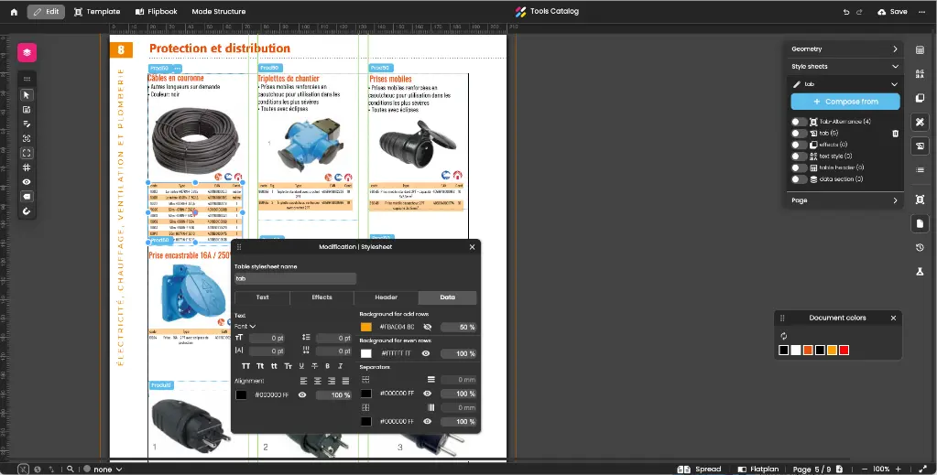The image size is (937, 475).
Task: Toggle the text style (0) switch
Action: point(799,156)
